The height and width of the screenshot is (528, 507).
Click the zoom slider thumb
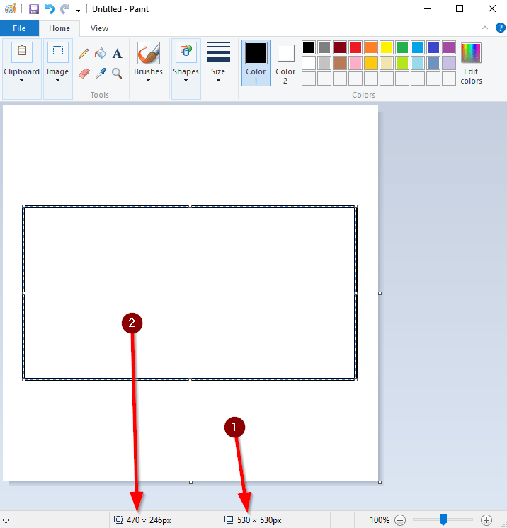pyautogui.click(x=443, y=520)
